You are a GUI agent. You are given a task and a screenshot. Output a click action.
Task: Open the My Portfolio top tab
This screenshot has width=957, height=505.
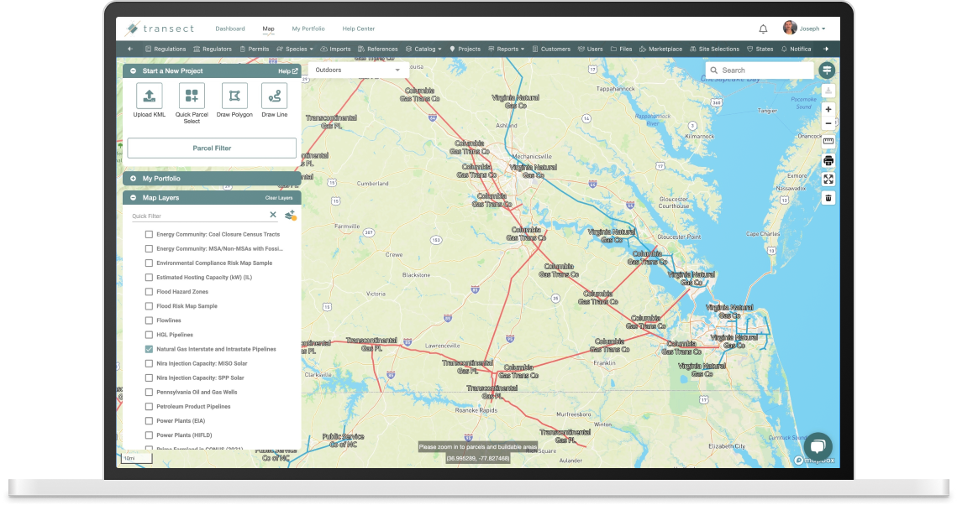tap(308, 29)
